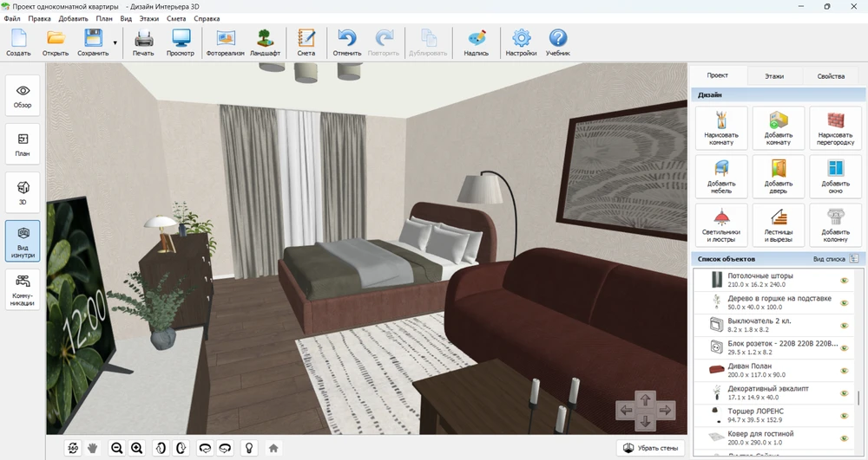Image resolution: width=868 pixels, height=460 pixels.
Task: Click the 360 rotation view icon
Action: [x=73, y=448]
